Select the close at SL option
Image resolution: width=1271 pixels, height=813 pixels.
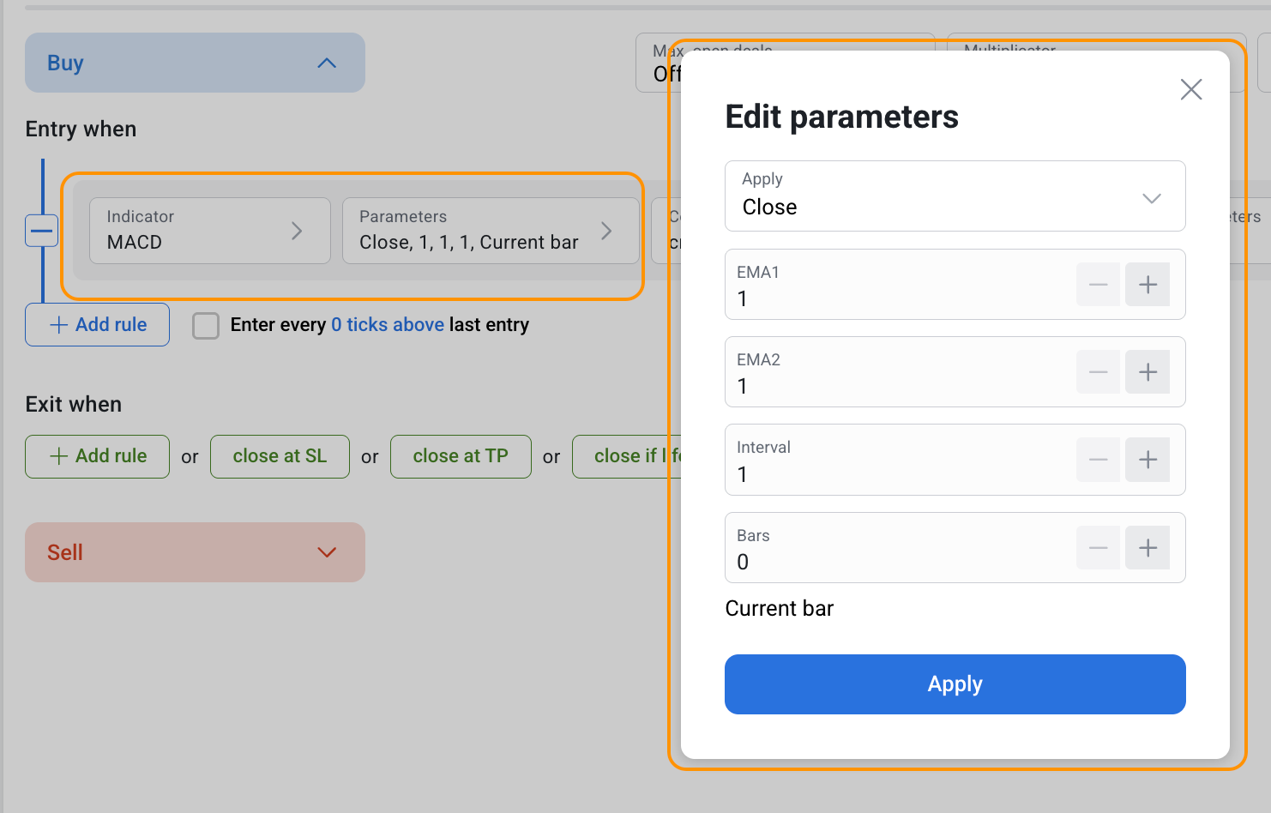click(x=280, y=456)
